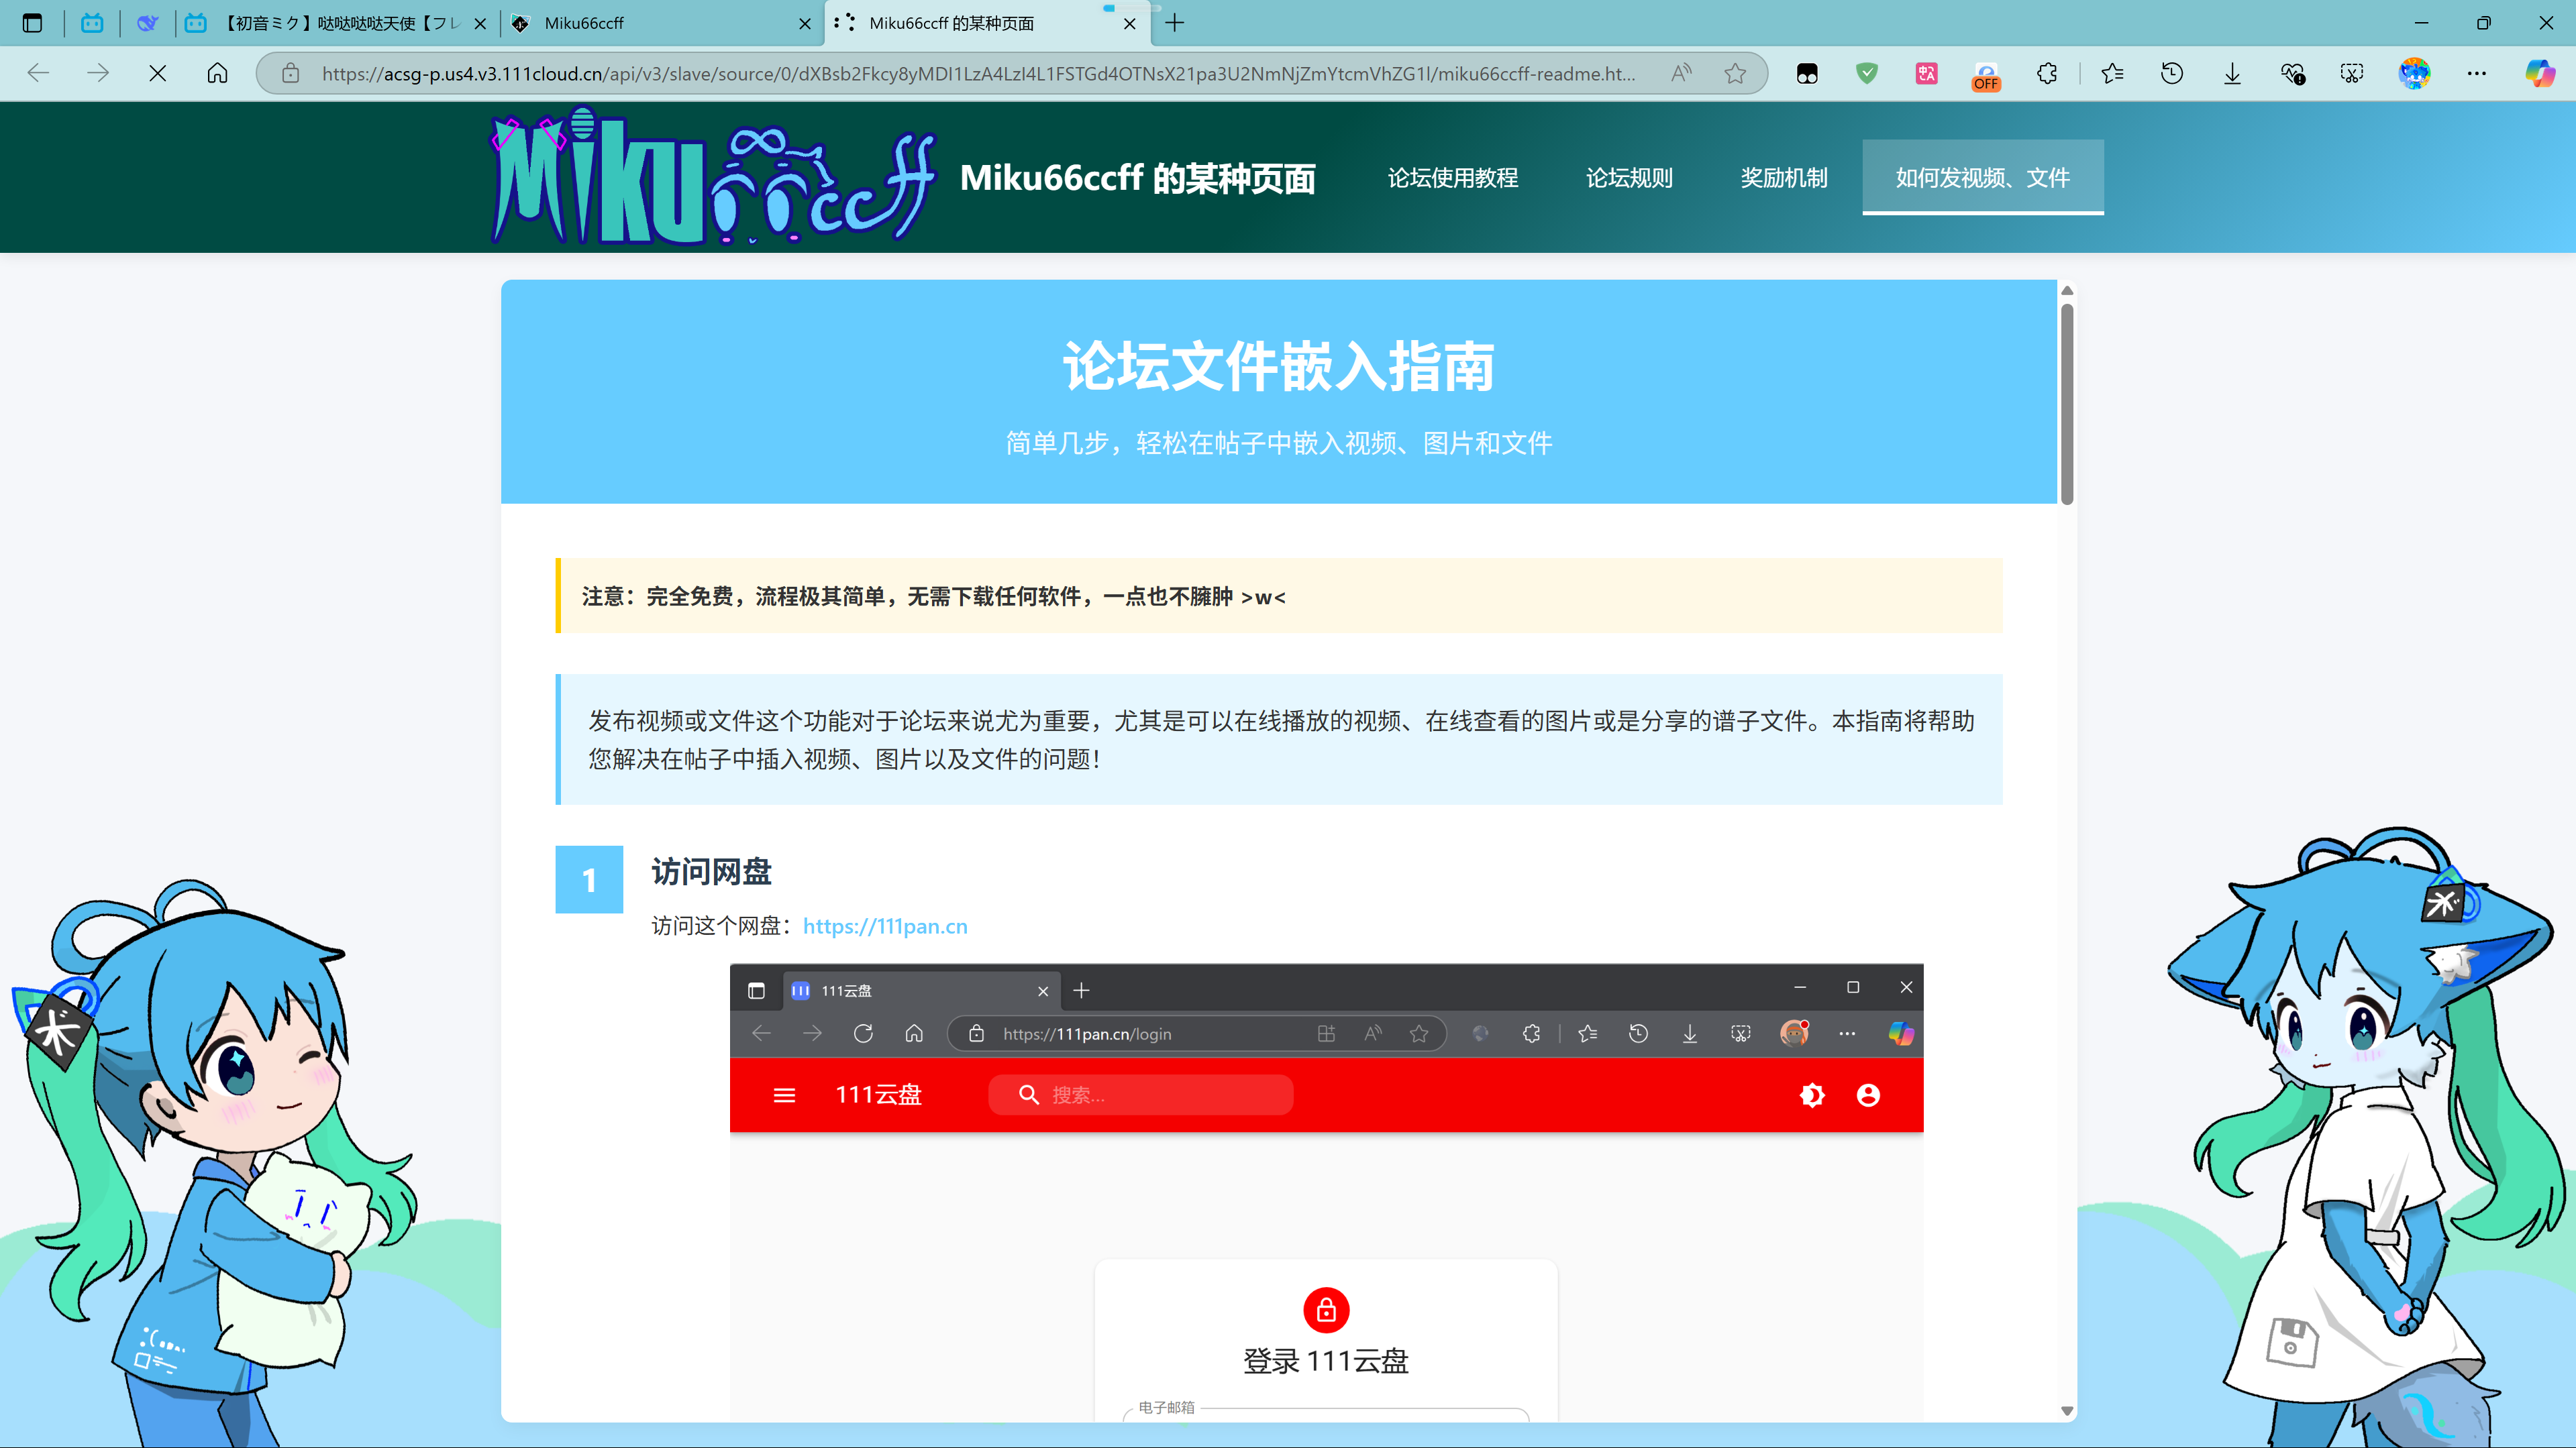Open the Downloads arrow icon
Screen dimensions: 2576x1448
pyautogui.click(x=2232, y=73)
